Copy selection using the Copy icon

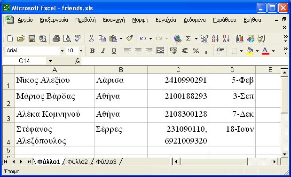click(x=102, y=39)
